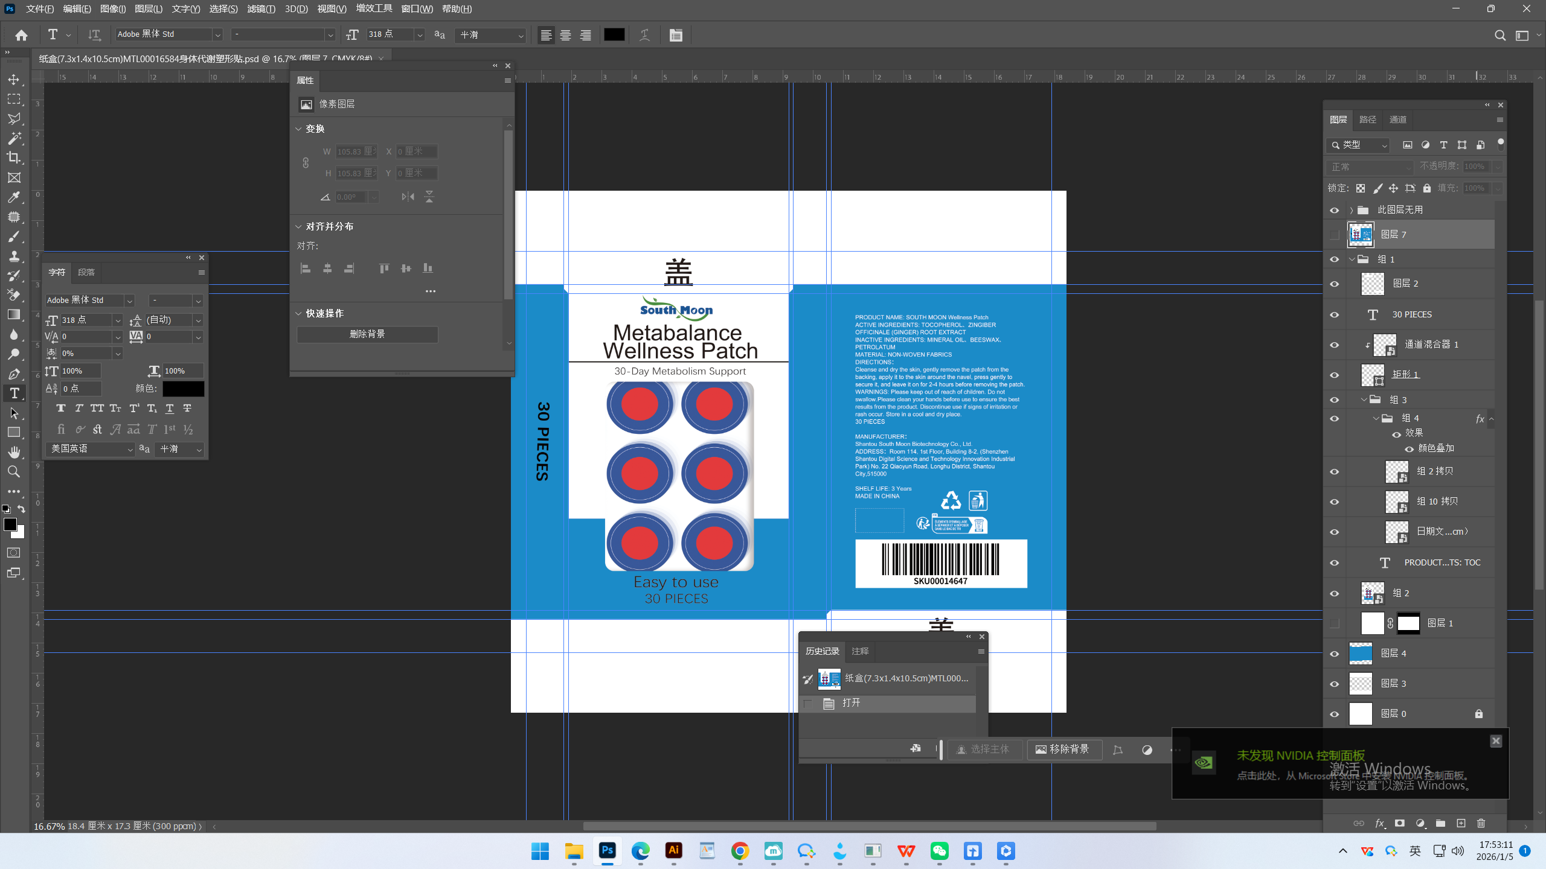
Task: Select the Horizontal Type tool
Action: coord(14,393)
